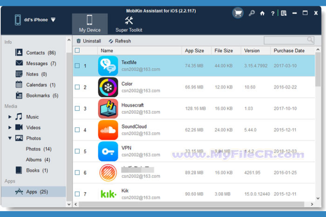Check the SoundCloud row checkbox

tap(77, 130)
